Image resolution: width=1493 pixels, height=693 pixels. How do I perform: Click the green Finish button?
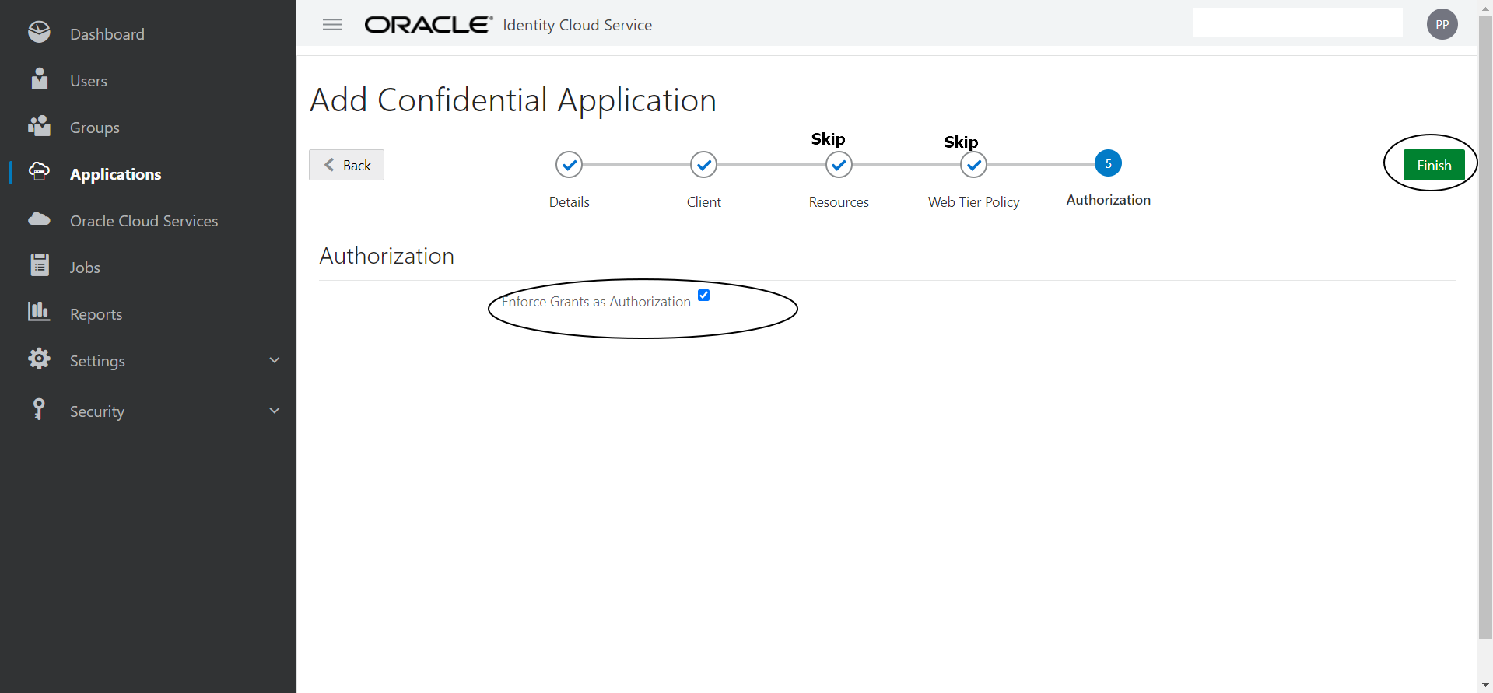1433,165
